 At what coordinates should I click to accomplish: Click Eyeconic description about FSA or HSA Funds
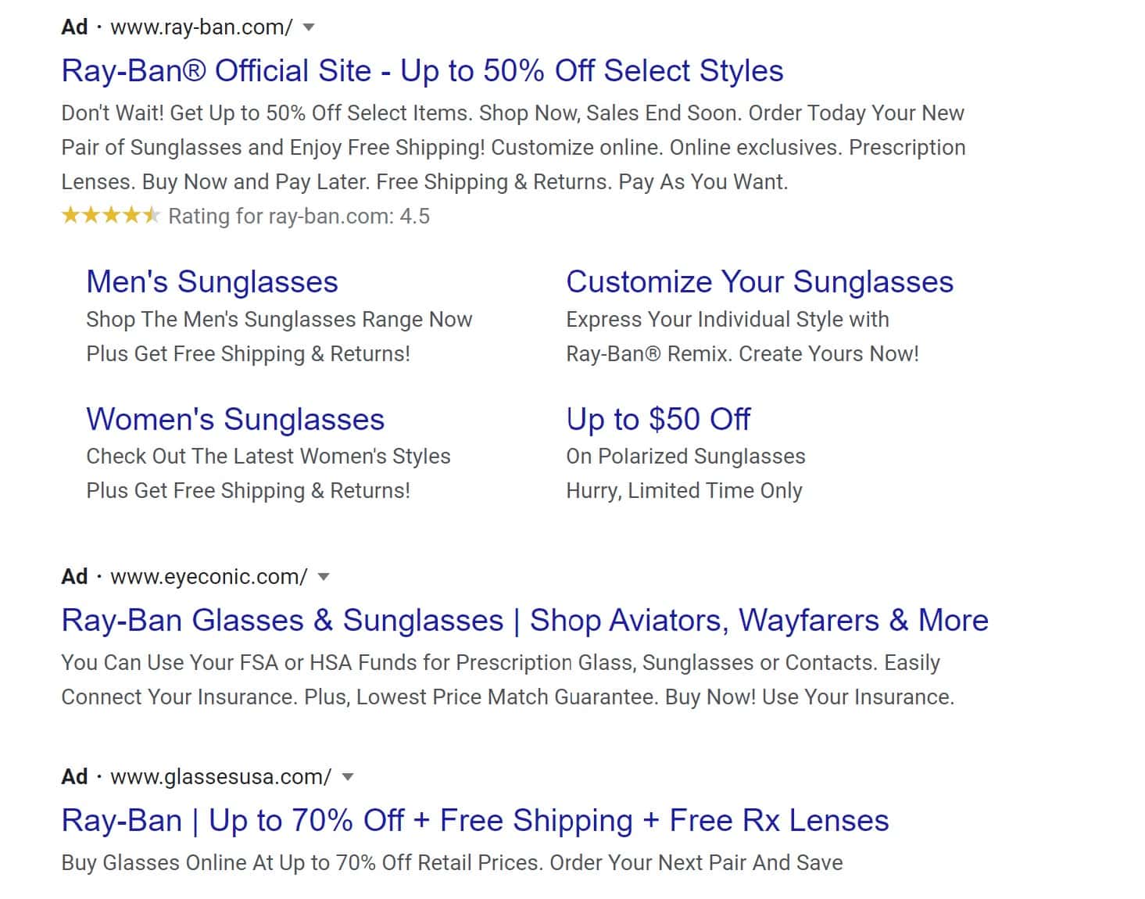point(508,680)
